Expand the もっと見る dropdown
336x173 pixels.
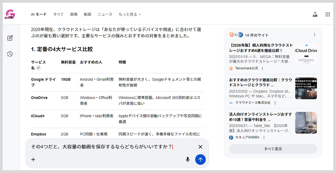coord(130,14)
